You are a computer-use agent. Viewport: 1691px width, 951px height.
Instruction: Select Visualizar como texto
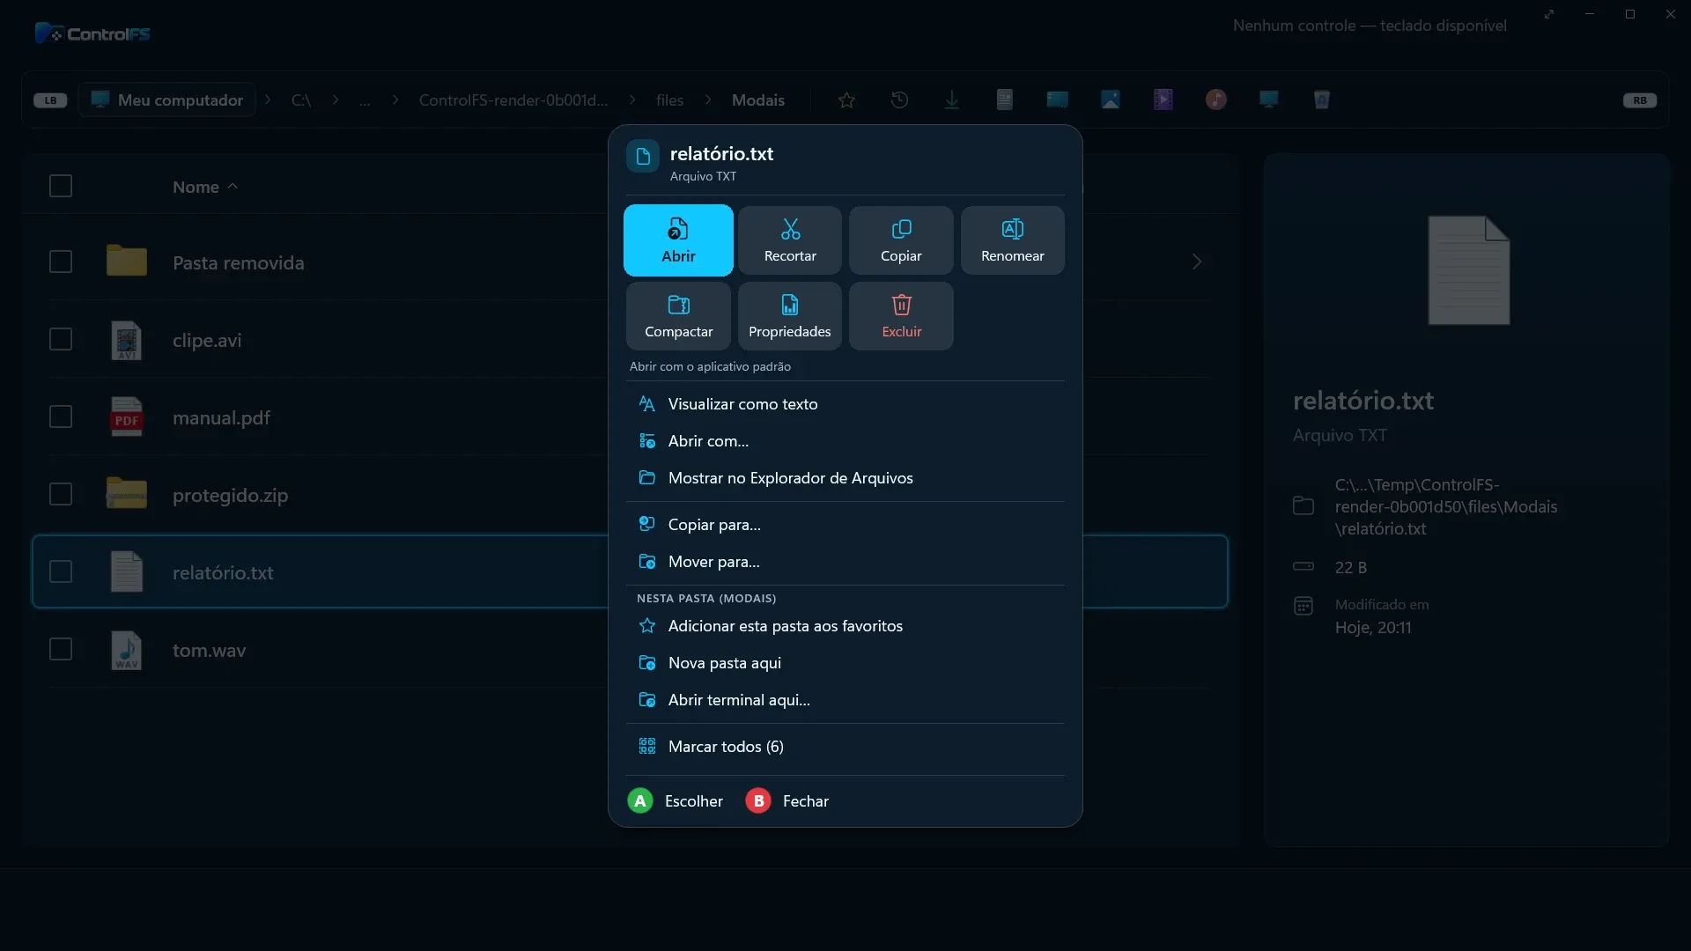tap(845, 404)
